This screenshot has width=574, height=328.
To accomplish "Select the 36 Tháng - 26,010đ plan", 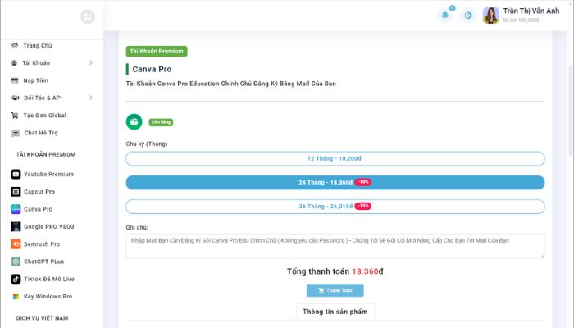I will 335,207.
